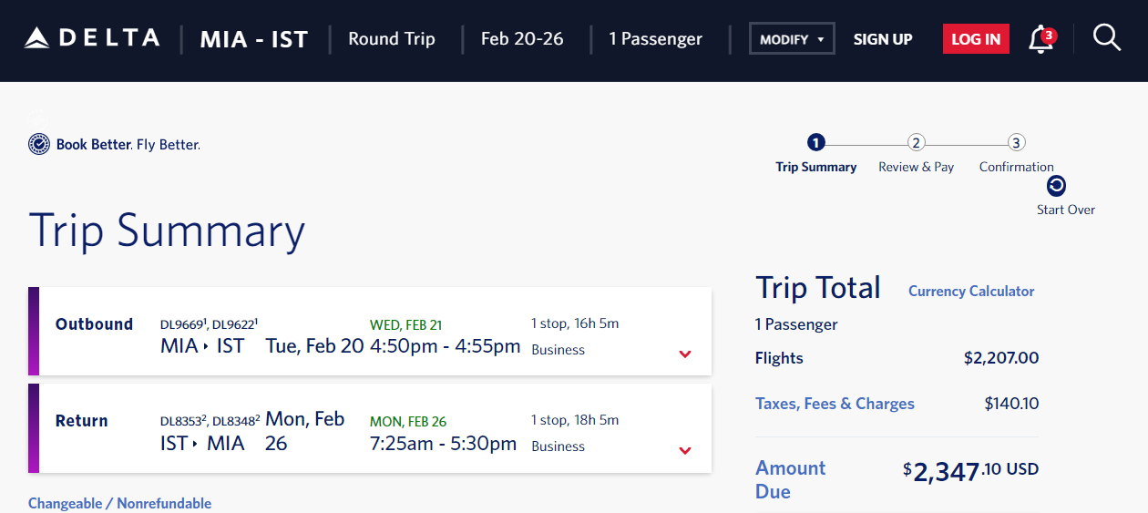Select step 1 Trip Summary circle
Image resolution: width=1148 pixels, height=513 pixels.
pyautogui.click(x=815, y=142)
